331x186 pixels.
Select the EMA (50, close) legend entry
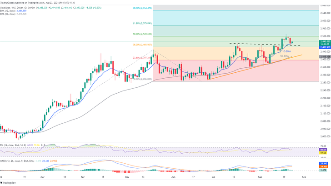coord(8,14)
